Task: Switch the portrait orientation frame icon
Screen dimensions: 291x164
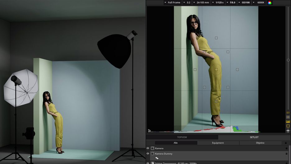Action: coord(288,126)
